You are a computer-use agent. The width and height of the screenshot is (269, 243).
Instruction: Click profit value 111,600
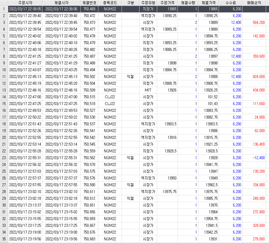click(259, 104)
